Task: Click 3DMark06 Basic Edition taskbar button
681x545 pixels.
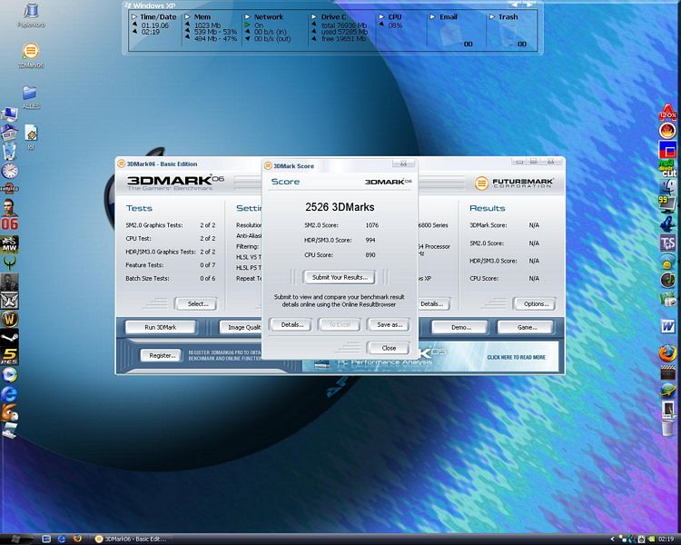Action: pos(131,539)
